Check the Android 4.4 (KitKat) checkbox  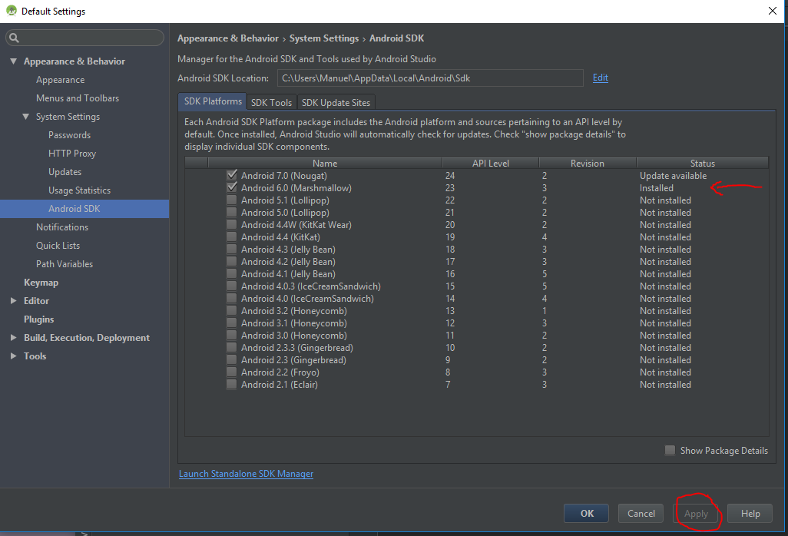coord(232,237)
